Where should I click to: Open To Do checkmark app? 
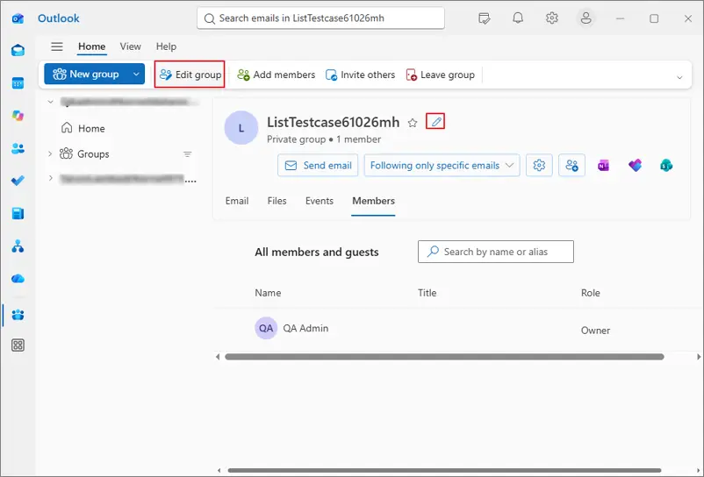pos(18,181)
